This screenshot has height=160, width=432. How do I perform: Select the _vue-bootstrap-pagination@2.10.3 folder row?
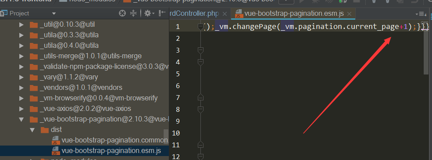coord(84,119)
